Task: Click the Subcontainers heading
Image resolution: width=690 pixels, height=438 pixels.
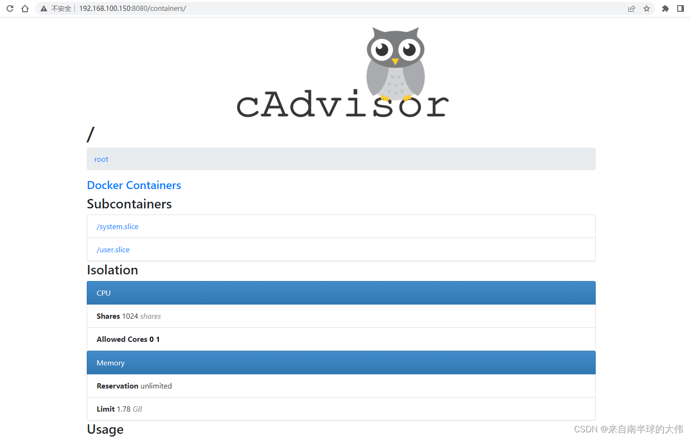Action: pos(130,204)
